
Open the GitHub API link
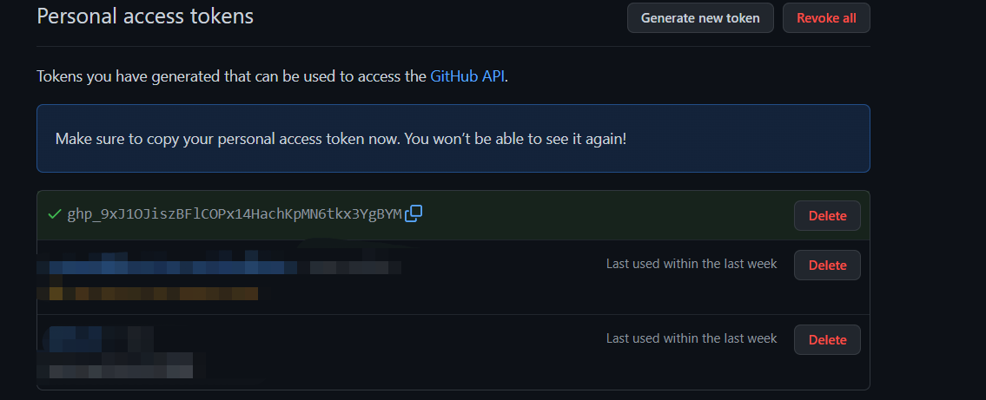pos(467,76)
